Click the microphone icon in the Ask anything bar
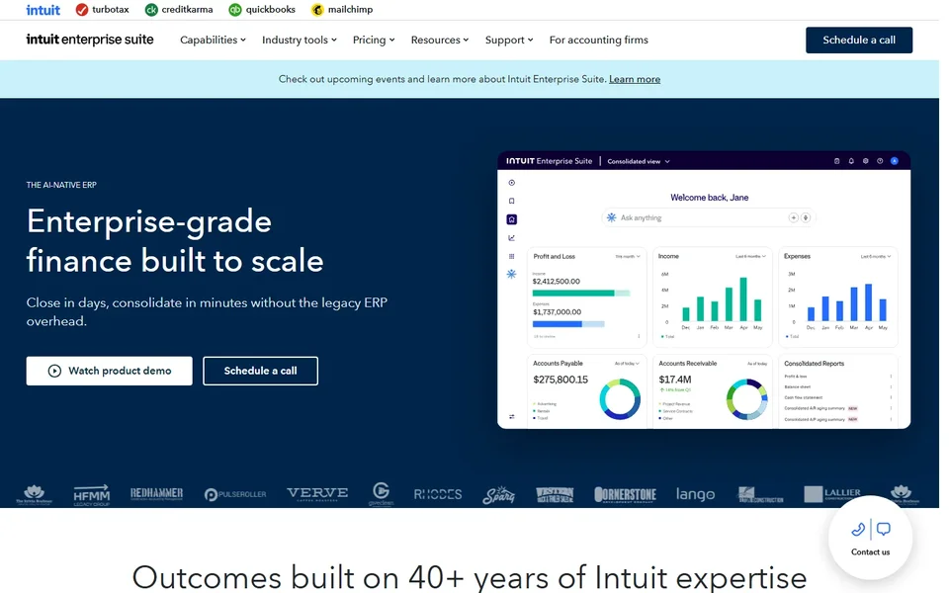Viewport: 949px width, 593px height. coord(806,217)
